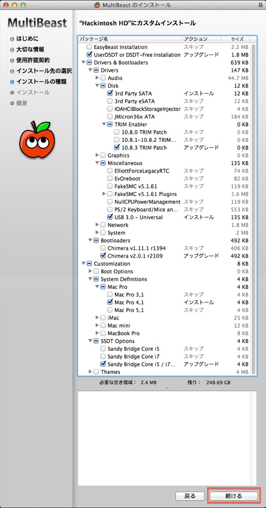Check the JMicron36x ATA checkbox
This screenshot has width=266, height=508.
click(x=110, y=117)
